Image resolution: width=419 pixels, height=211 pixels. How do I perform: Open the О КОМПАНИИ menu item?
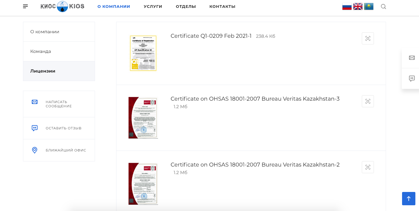pyautogui.click(x=114, y=6)
